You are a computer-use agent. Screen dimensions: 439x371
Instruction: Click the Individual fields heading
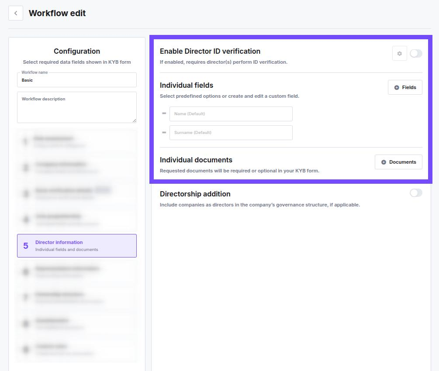pos(187,86)
